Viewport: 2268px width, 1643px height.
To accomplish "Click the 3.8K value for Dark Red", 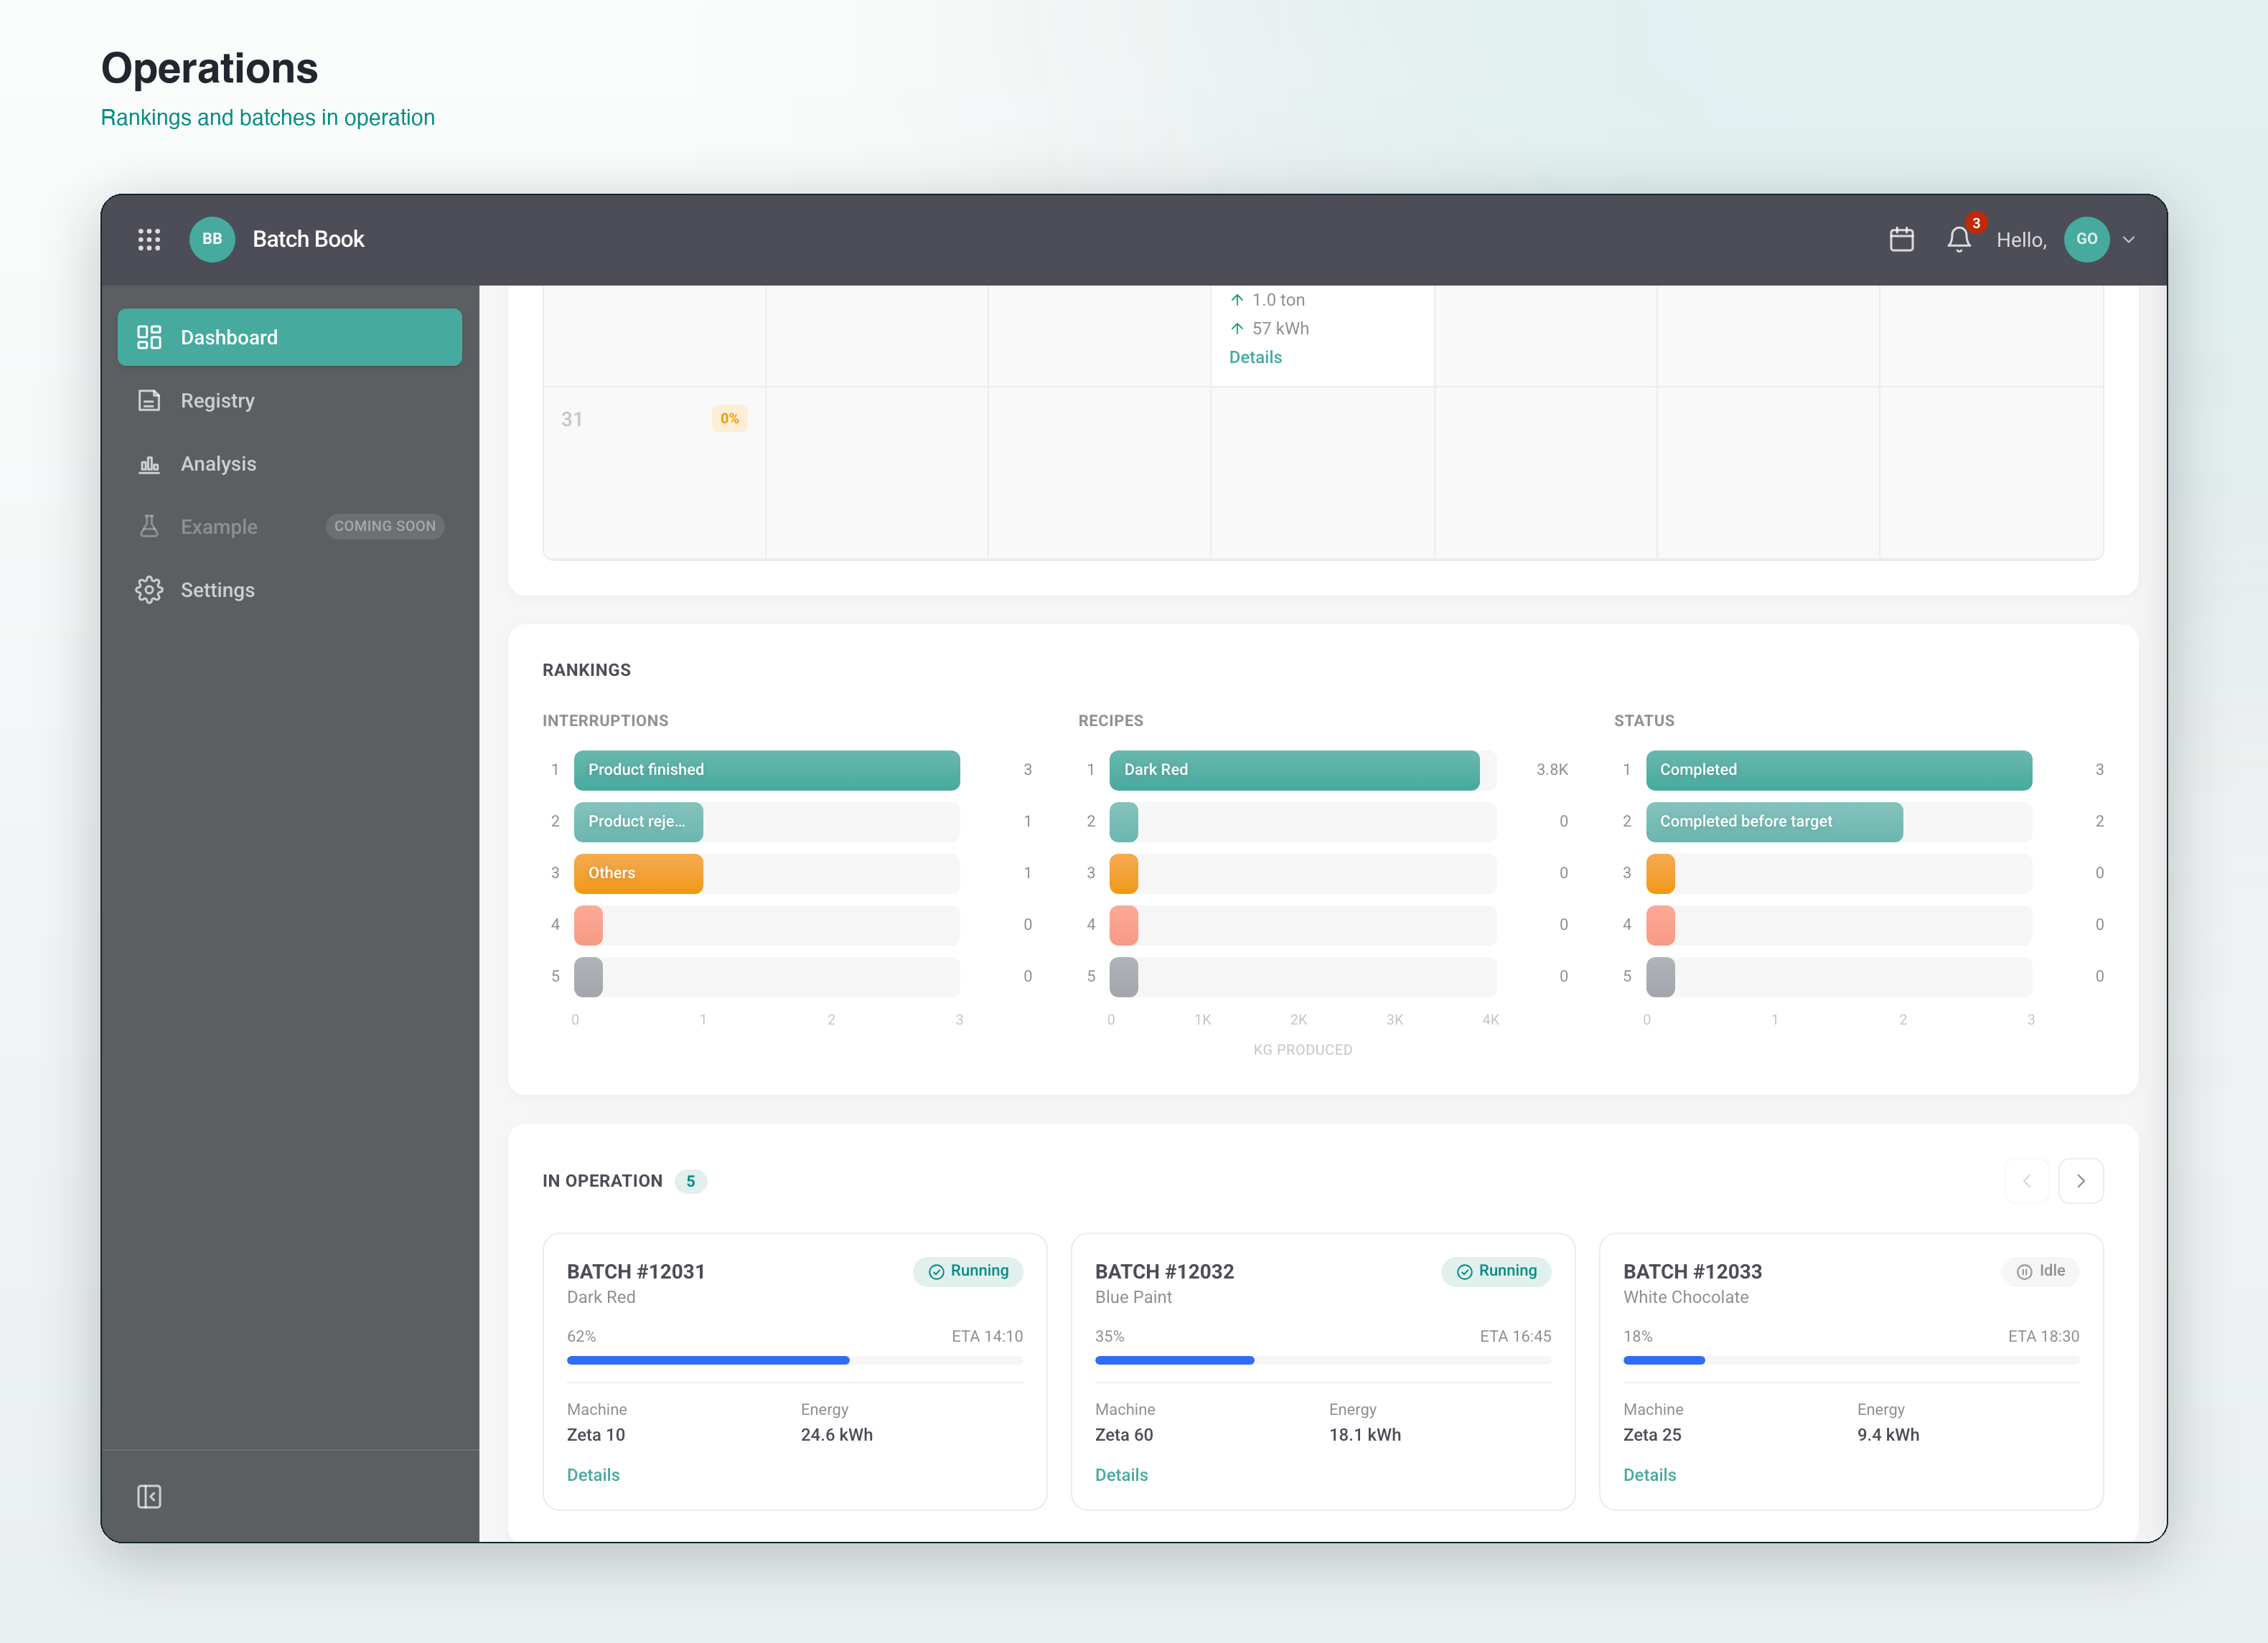I will coord(1551,770).
